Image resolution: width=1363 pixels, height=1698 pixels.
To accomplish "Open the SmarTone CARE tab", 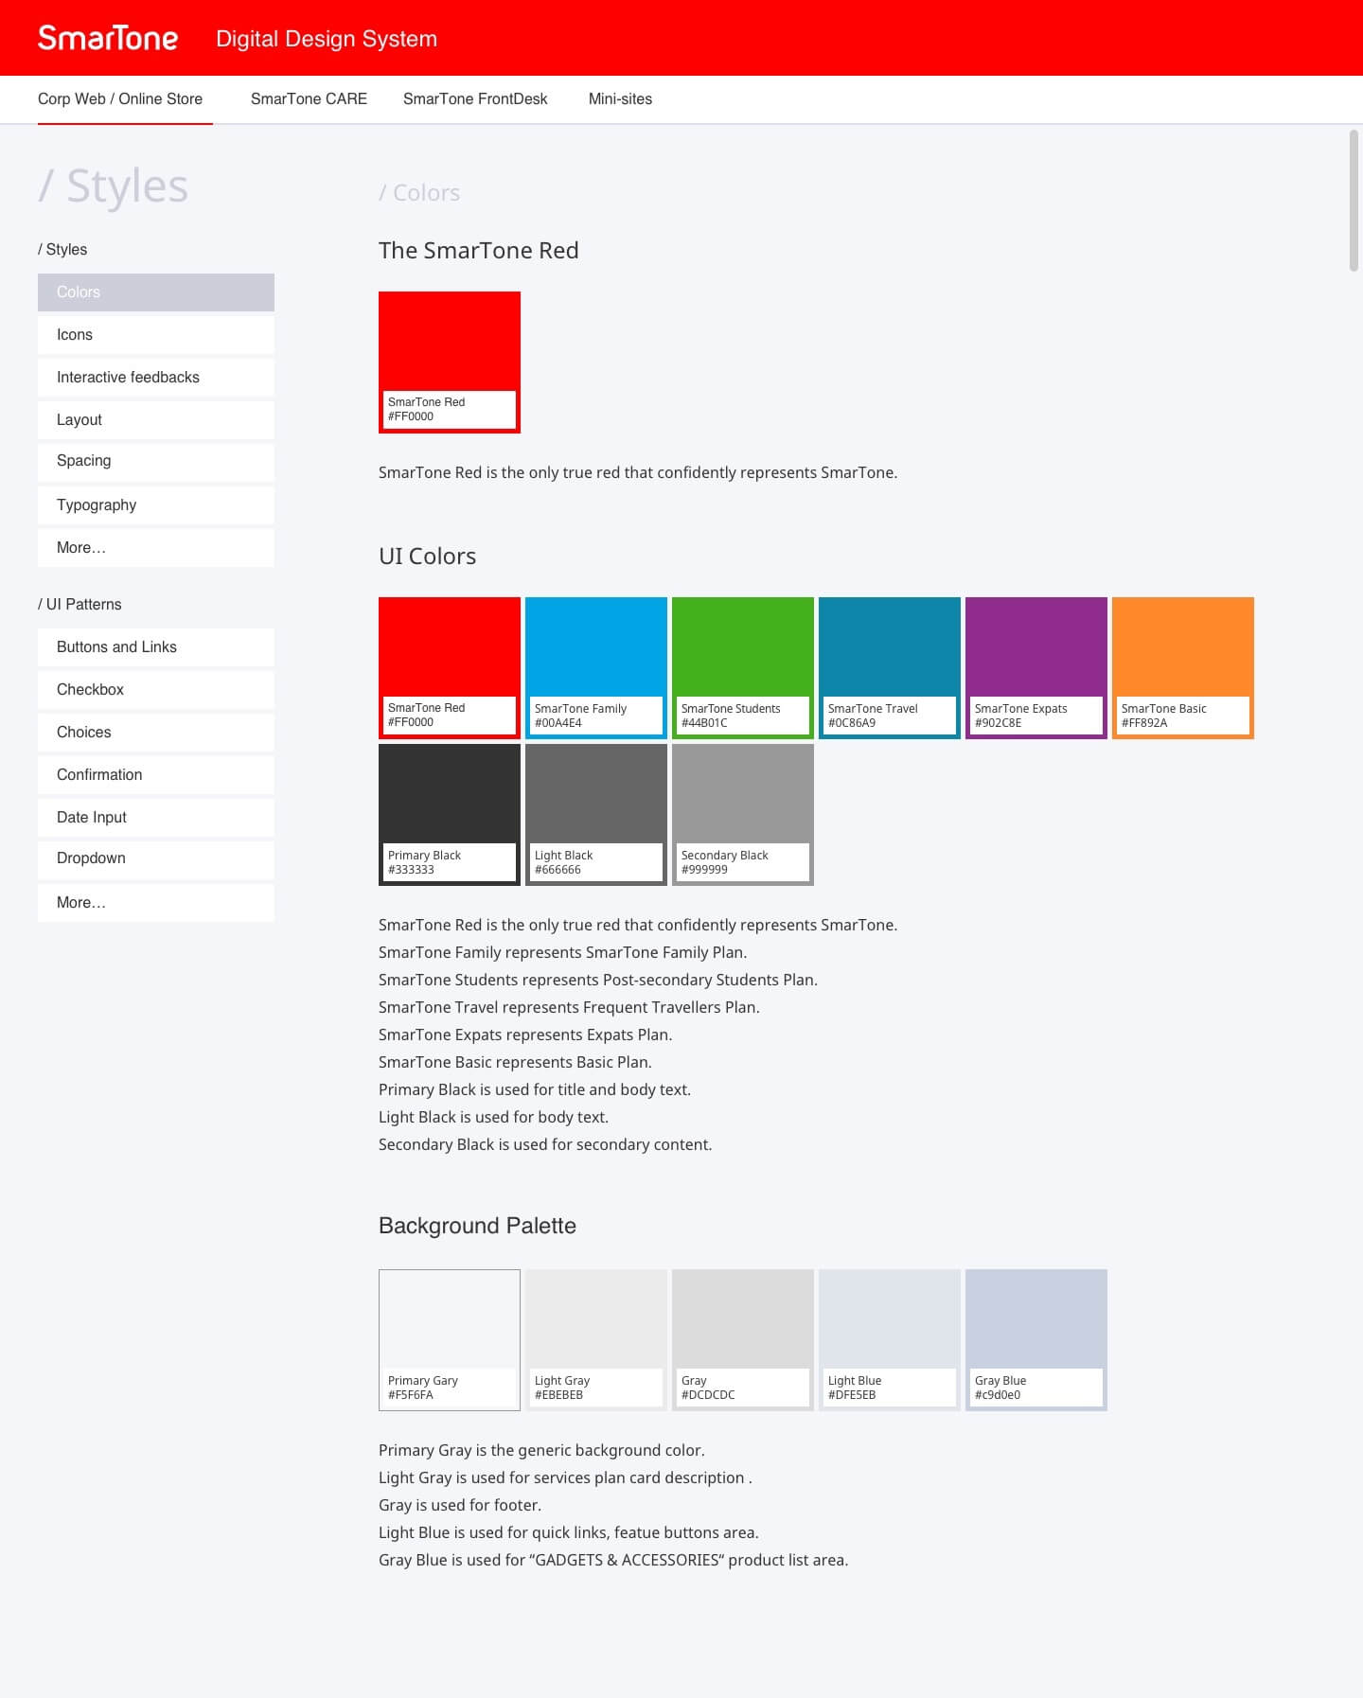I will [x=309, y=99].
